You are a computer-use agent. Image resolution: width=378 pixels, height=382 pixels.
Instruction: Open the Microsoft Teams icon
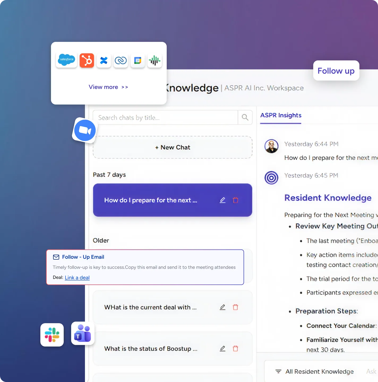point(83,333)
